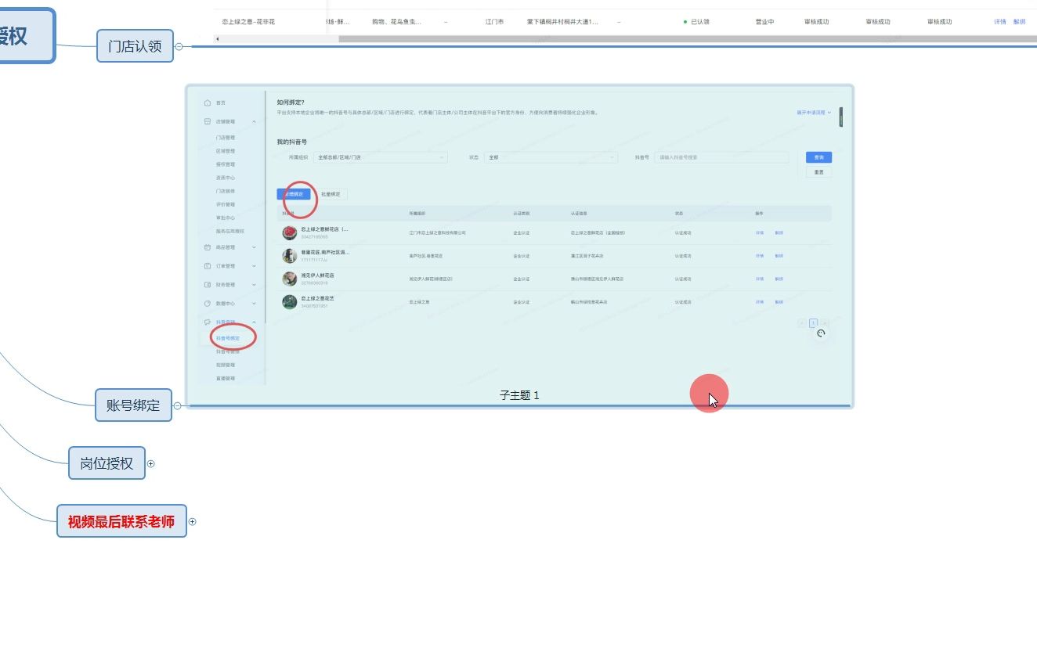The image size is (1037, 648).
Task: Click the 已认领 status in top row
Action: click(696, 22)
